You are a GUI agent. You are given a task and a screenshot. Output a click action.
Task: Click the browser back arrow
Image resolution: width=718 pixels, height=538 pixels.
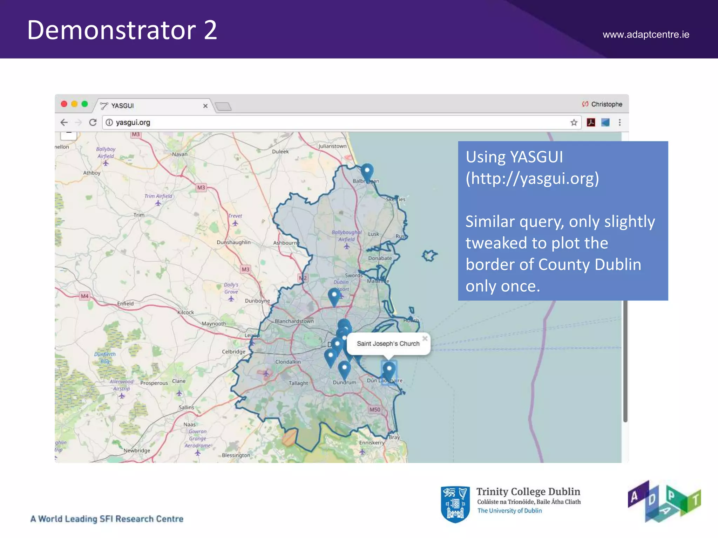click(x=64, y=122)
